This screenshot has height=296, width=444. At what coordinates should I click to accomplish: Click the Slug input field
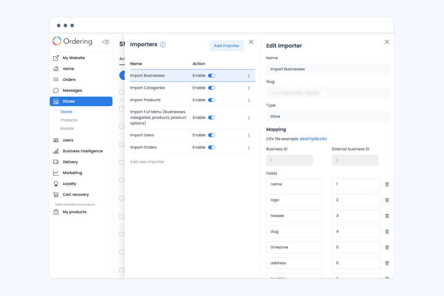tap(328, 93)
